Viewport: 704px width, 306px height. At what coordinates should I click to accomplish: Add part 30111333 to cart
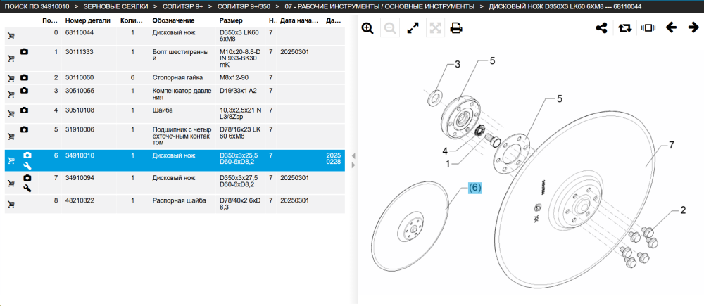click(x=11, y=58)
